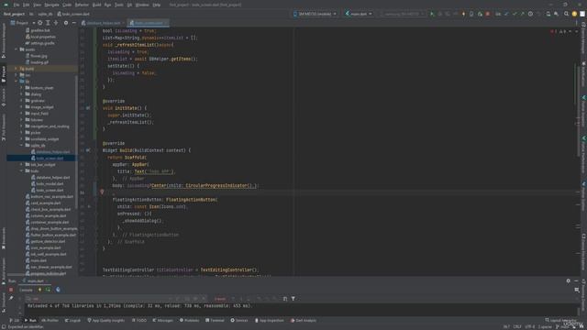The height and width of the screenshot is (330, 587).
Task: Click the Hot Reload lightning icon in Run panel
Action: coord(39,290)
